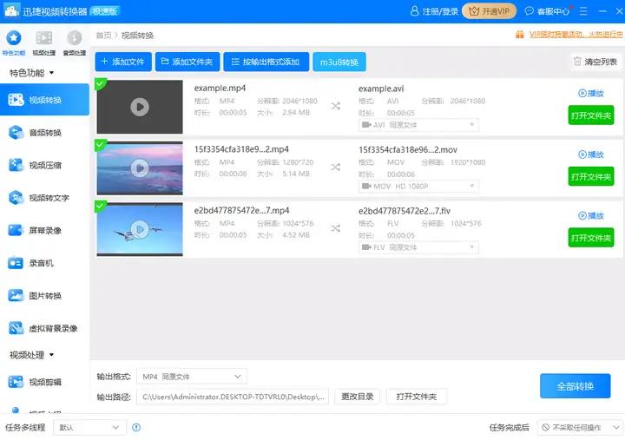This screenshot has width=625, height=440.
Task: Open the image conversion tool
Action: [44, 296]
